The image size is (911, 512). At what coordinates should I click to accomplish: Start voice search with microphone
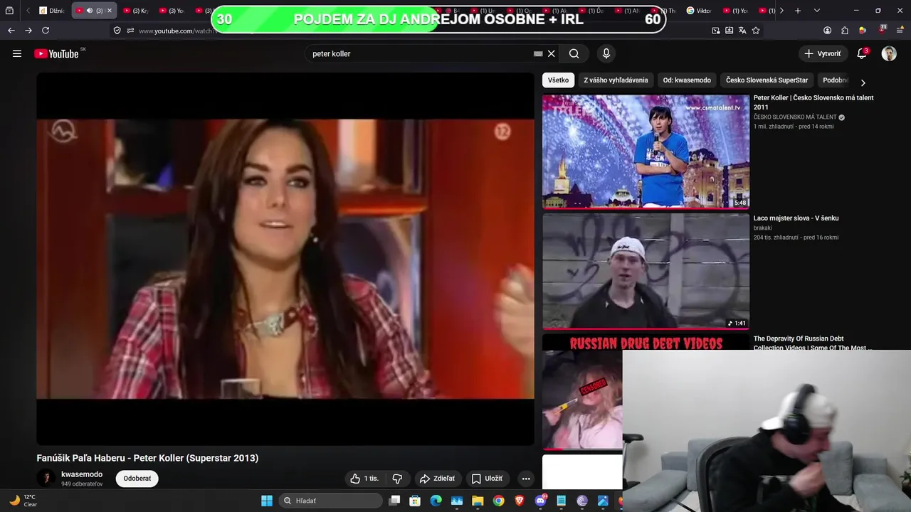point(606,53)
